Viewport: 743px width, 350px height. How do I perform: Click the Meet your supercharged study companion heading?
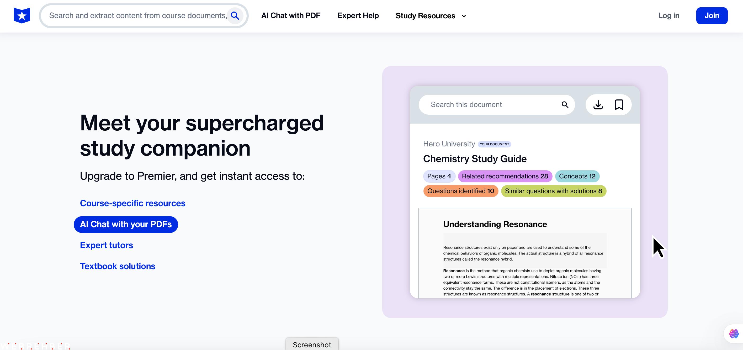click(202, 136)
